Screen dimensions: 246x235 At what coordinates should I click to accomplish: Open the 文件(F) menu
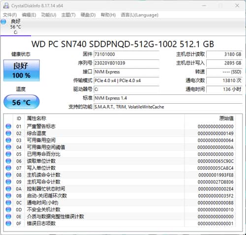(x=10, y=15)
